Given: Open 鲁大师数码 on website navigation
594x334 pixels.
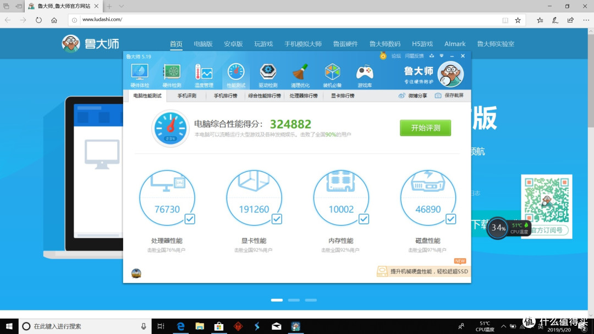Looking at the screenshot, I should point(385,44).
